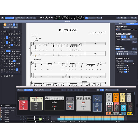Switch to Current track tab in pedalboard

(x=28, y=90)
